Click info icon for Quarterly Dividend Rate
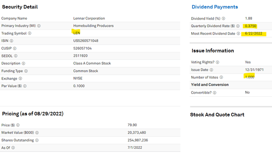The height and width of the screenshot is (153, 272). click(238, 26)
